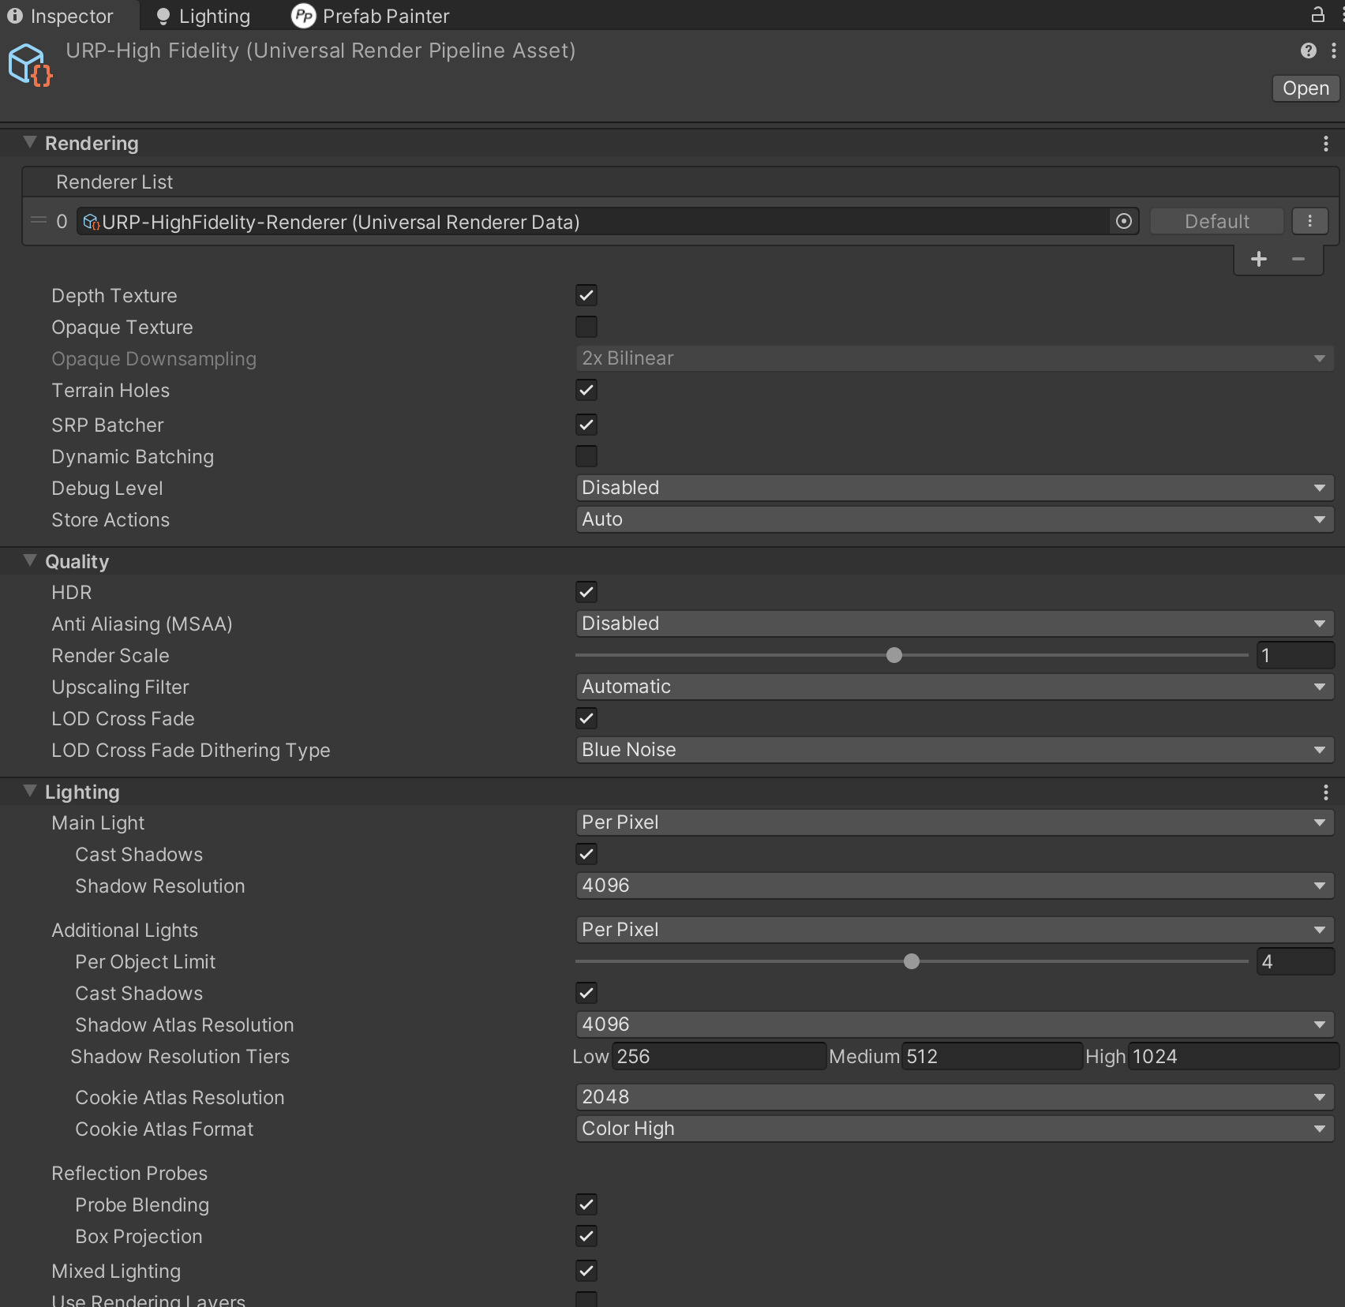Open the Upscaling Filter dropdown

[x=955, y=687]
